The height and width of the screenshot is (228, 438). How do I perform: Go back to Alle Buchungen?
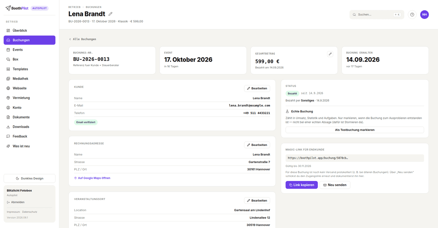point(82,39)
